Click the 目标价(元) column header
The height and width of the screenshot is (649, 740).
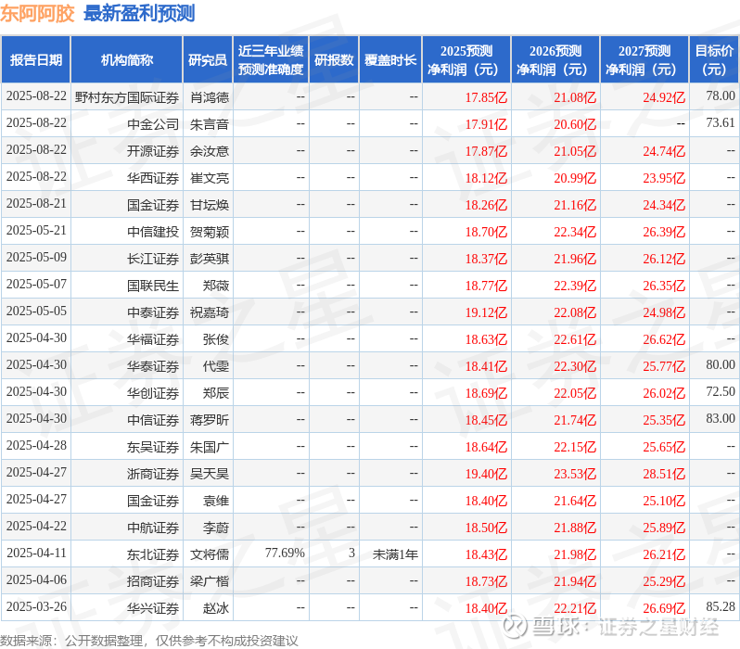pos(715,60)
